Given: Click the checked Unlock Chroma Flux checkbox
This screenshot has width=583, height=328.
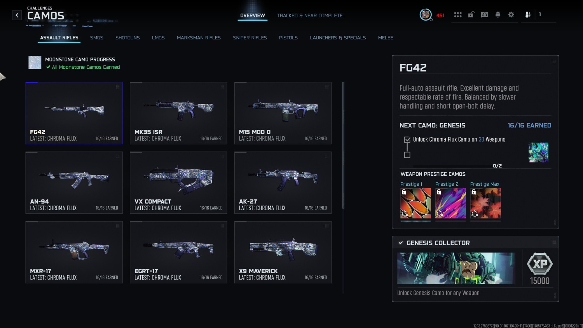Looking at the screenshot, I should (x=407, y=140).
